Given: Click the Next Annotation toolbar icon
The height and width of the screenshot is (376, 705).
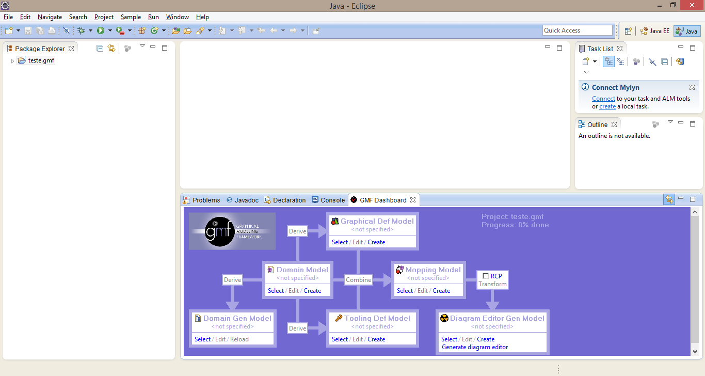Looking at the screenshot, I should [222, 31].
